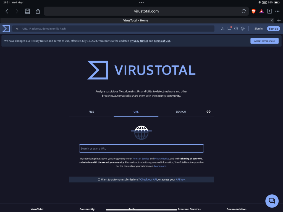Click the browser forward arrow
This screenshot has width=283, height=212.
pyautogui.click(x=17, y=11)
